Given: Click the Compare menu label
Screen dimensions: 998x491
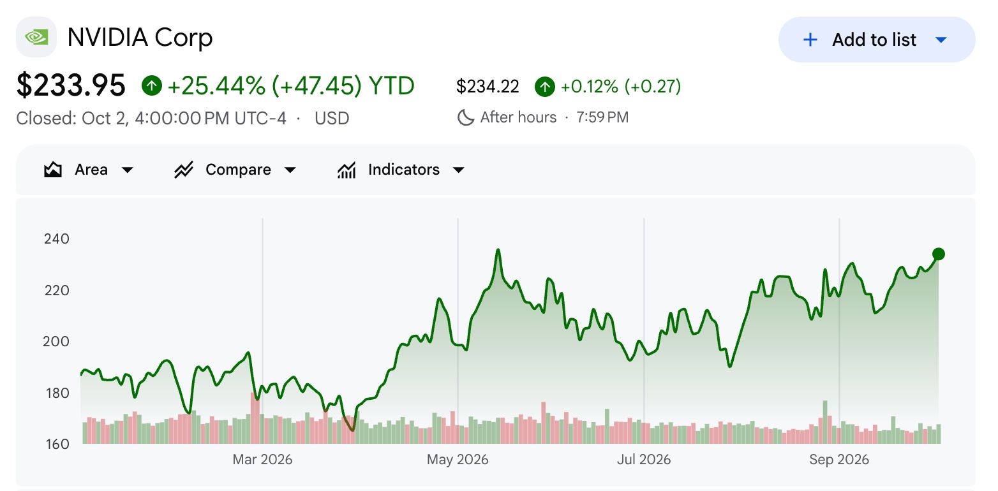Looking at the screenshot, I should pos(238,170).
